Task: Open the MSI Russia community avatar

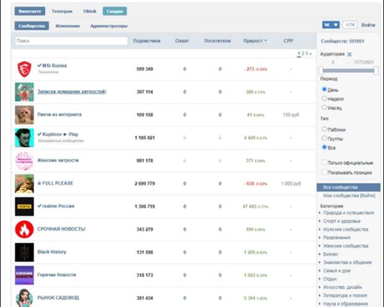Action: [24, 69]
